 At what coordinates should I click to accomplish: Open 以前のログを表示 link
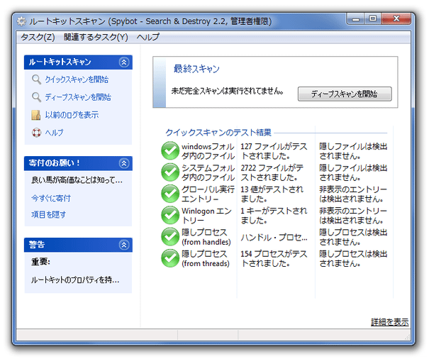72,115
